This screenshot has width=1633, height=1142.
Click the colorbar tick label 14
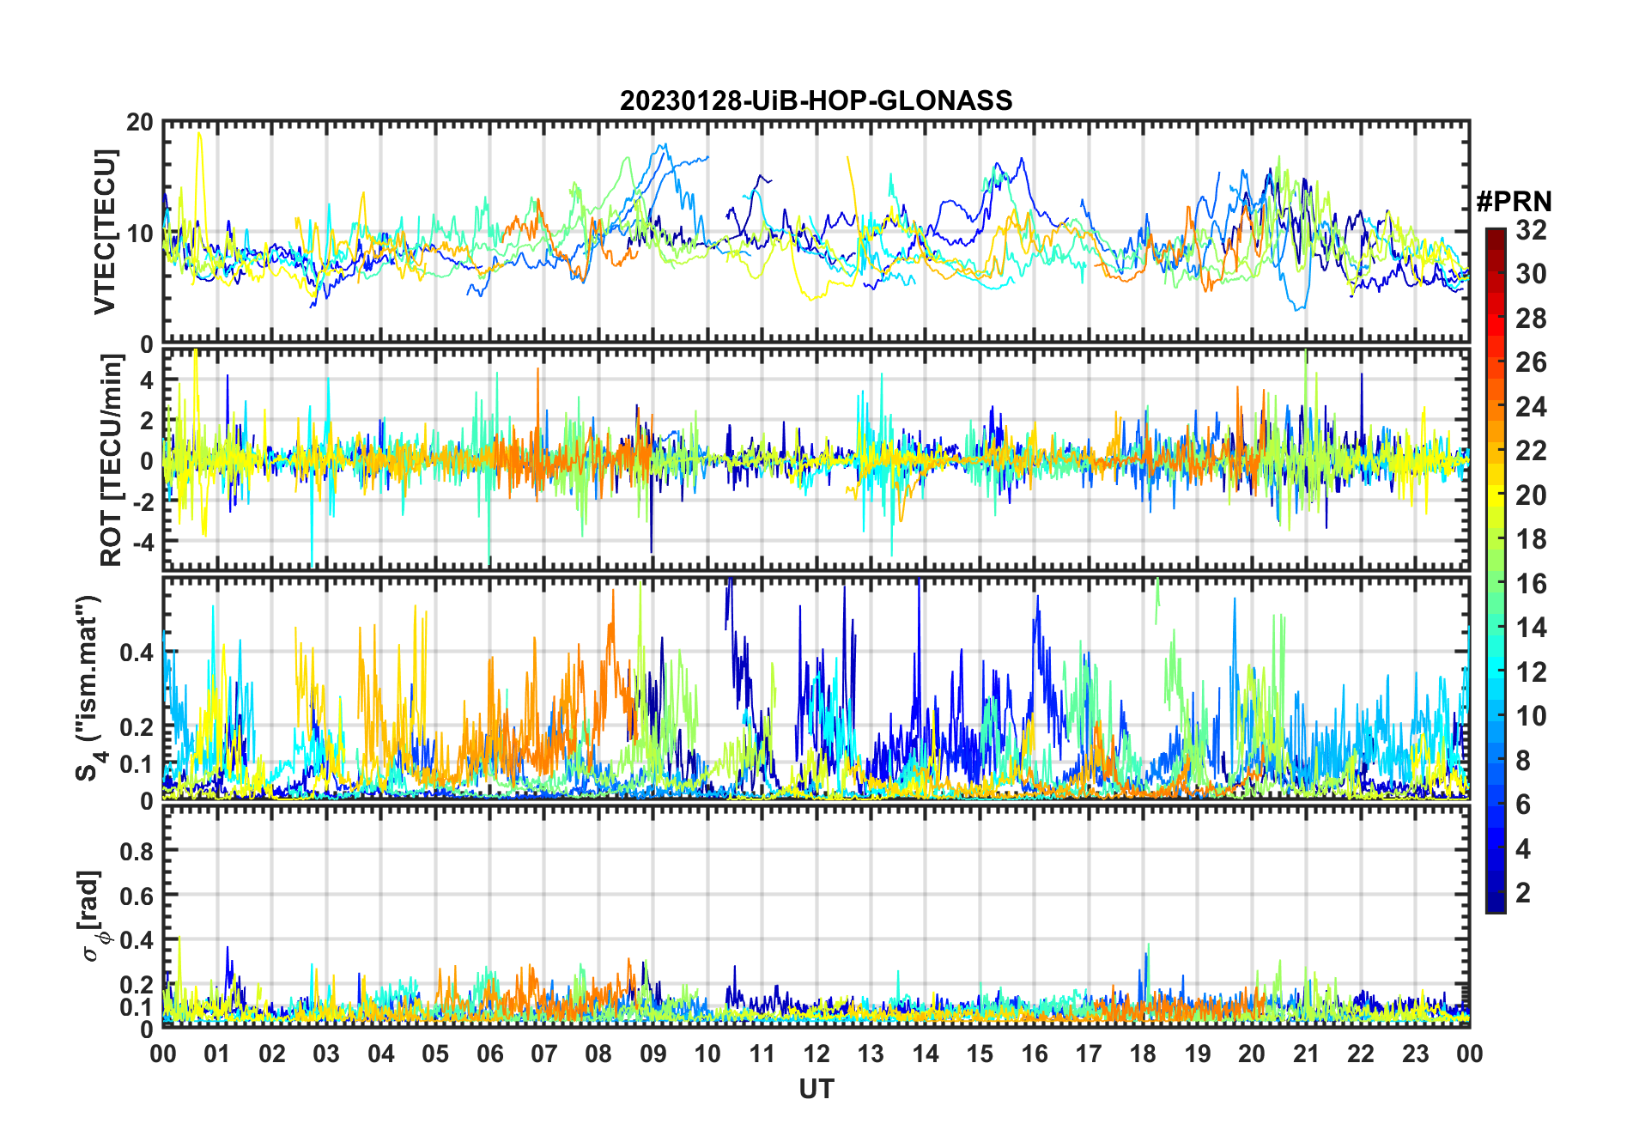pos(1531,628)
